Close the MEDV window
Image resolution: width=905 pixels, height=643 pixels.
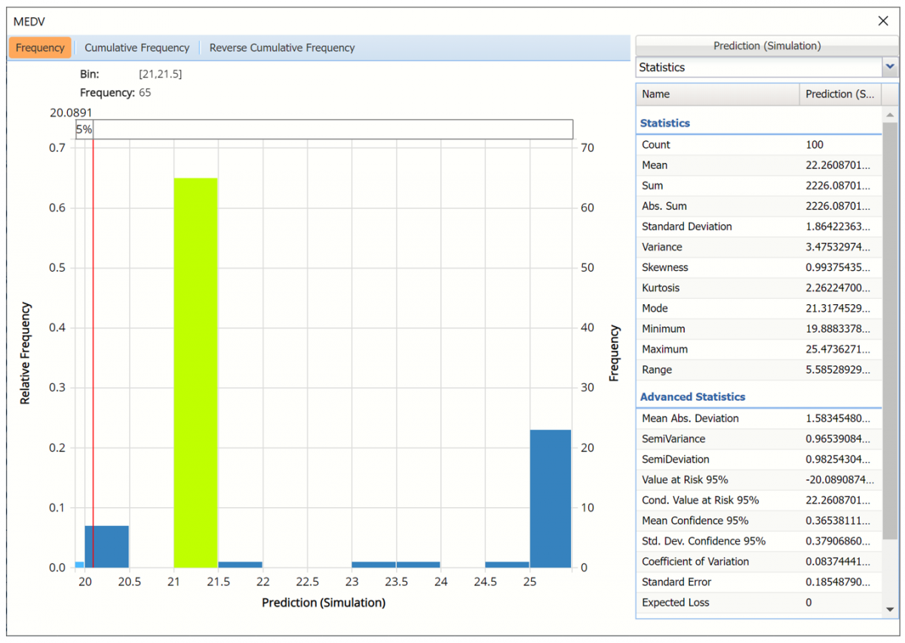point(883,21)
